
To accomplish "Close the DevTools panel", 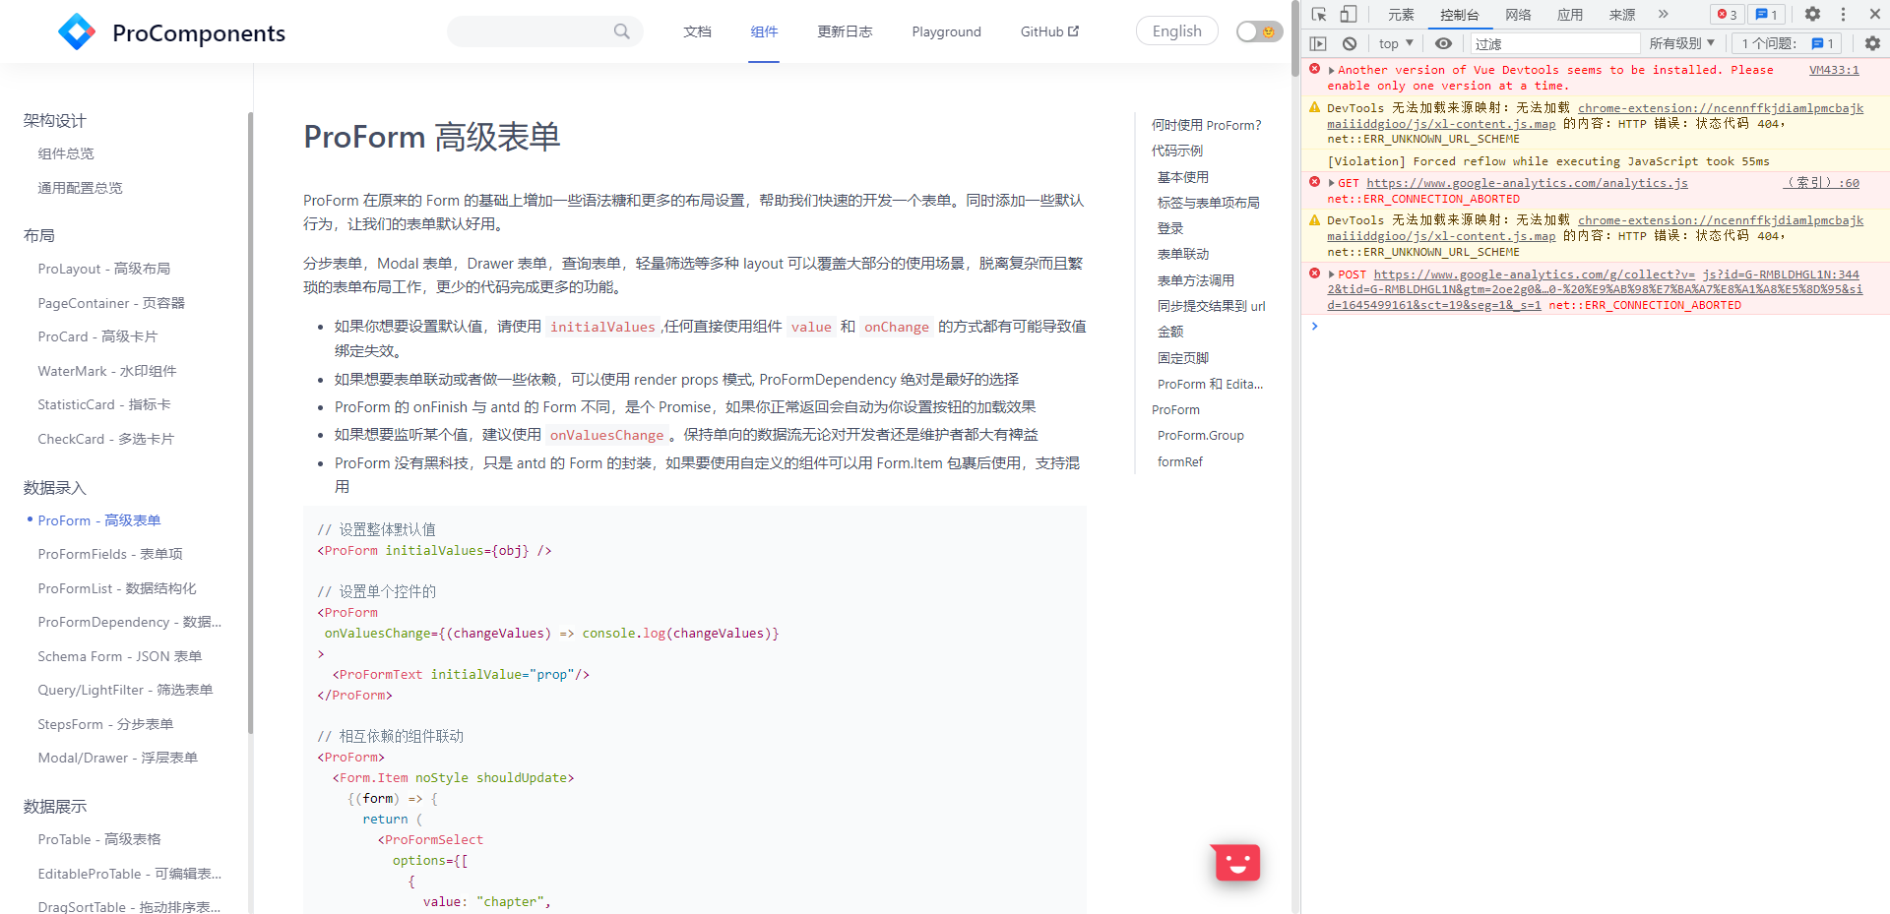I will click(x=1875, y=14).
